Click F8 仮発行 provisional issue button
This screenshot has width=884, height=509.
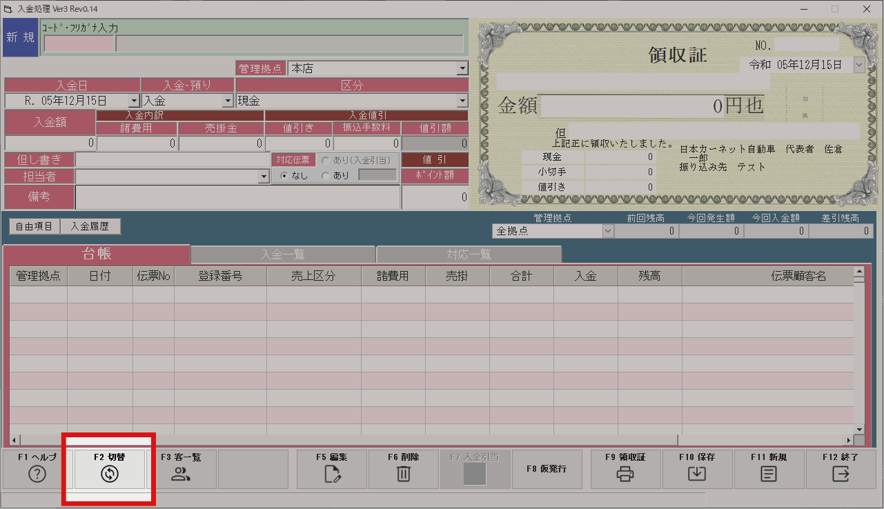547,469
